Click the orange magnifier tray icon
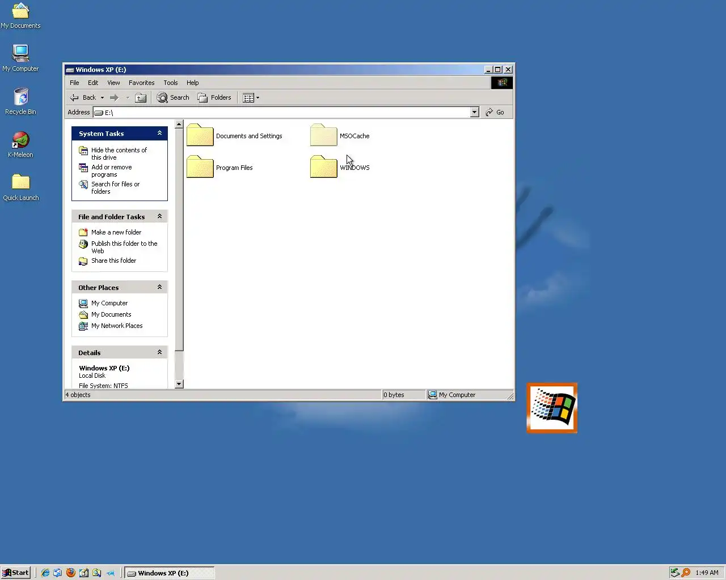Screen dimensions: 726x580 click(686, 573)
